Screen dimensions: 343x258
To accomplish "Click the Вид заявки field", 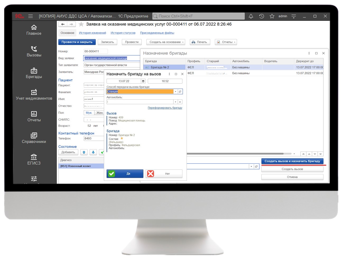I will click(112, 58).
